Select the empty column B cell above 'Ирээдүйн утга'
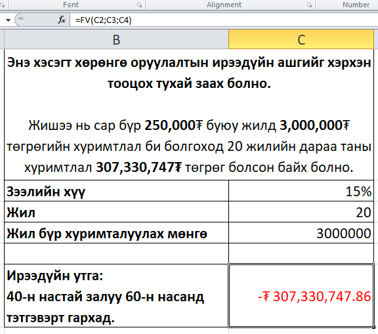Viewport: 378px width, 334px height. point(116,253)
